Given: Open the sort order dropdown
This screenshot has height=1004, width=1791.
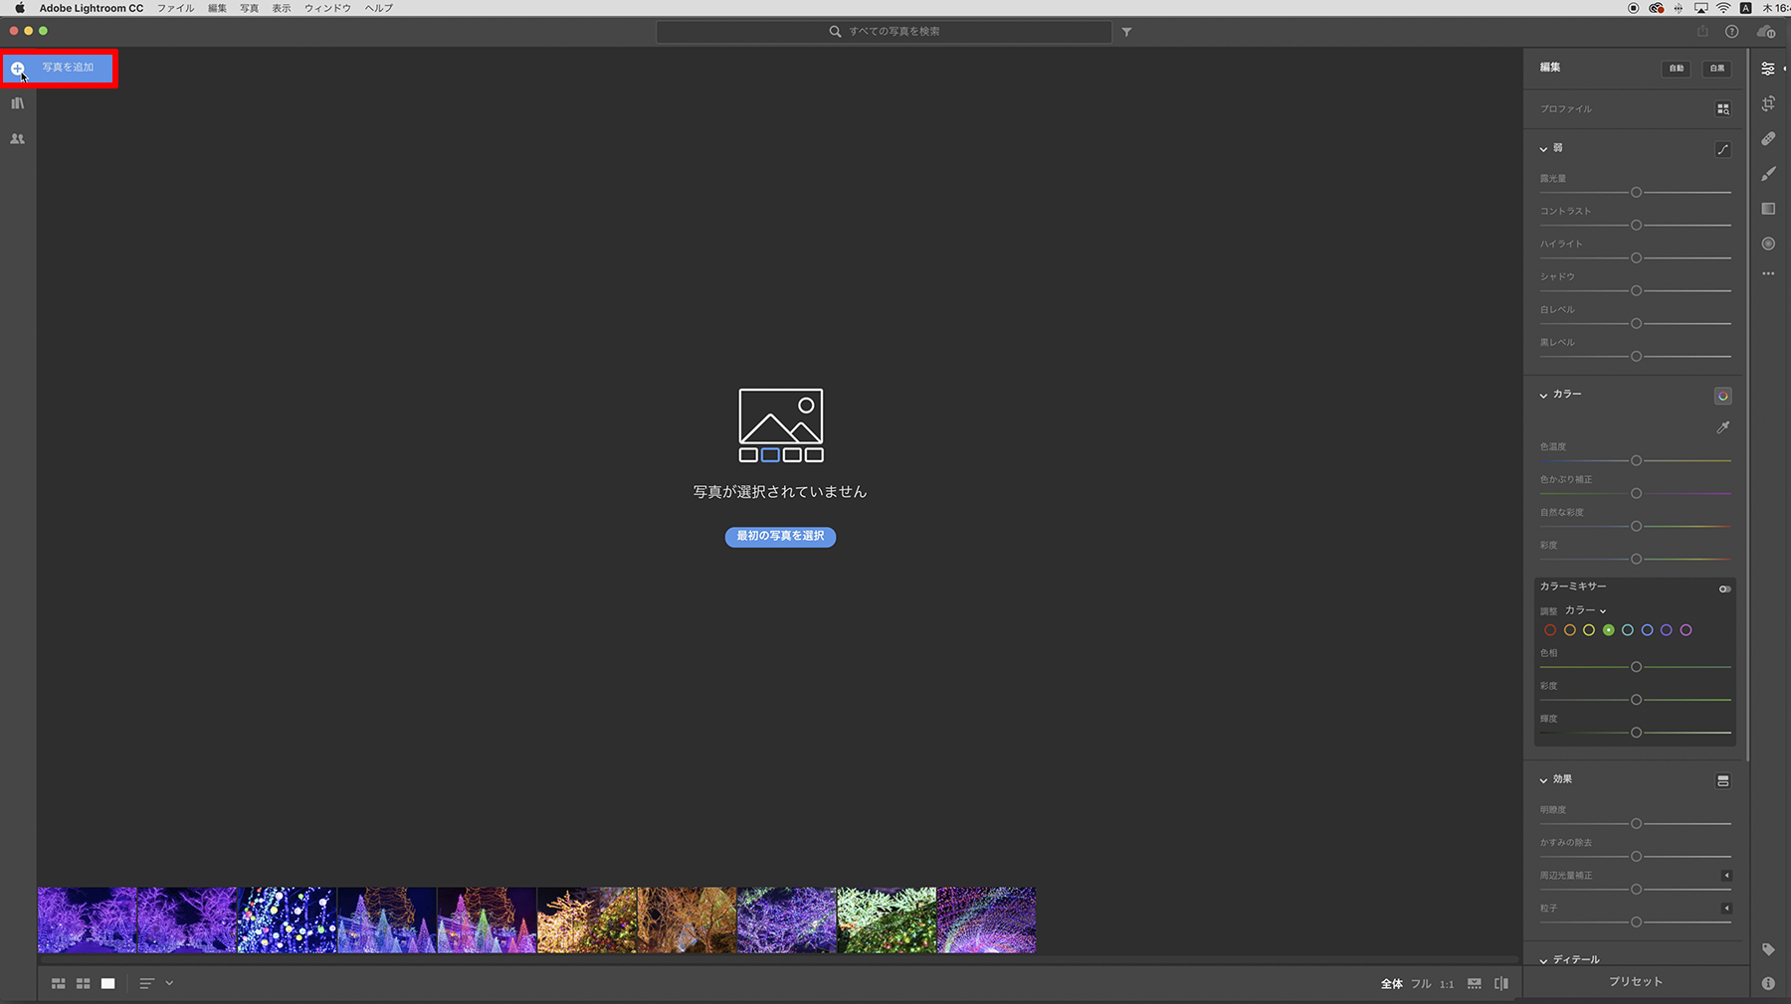Looking at the screenshot, I should 156,983.
